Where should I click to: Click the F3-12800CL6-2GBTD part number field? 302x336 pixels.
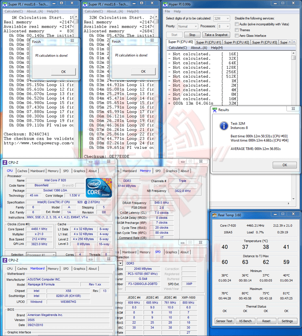coord(143,284)
